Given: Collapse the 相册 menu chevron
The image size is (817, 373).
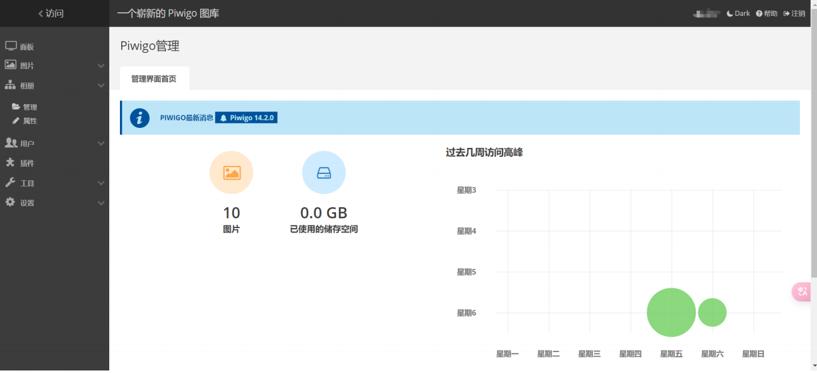Looking at the screenshot, I should (101, 86).
